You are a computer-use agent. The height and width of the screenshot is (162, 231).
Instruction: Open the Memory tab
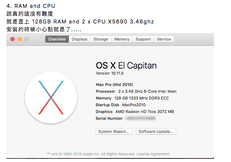122,39
